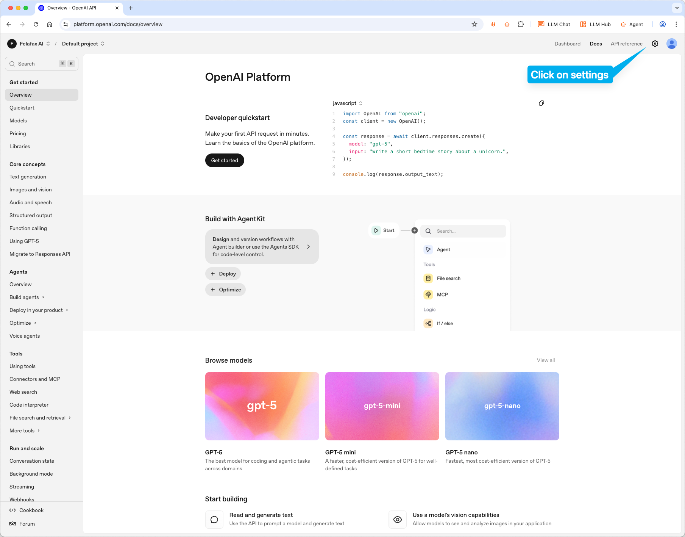Open the javascript language selector

[346, 103]
